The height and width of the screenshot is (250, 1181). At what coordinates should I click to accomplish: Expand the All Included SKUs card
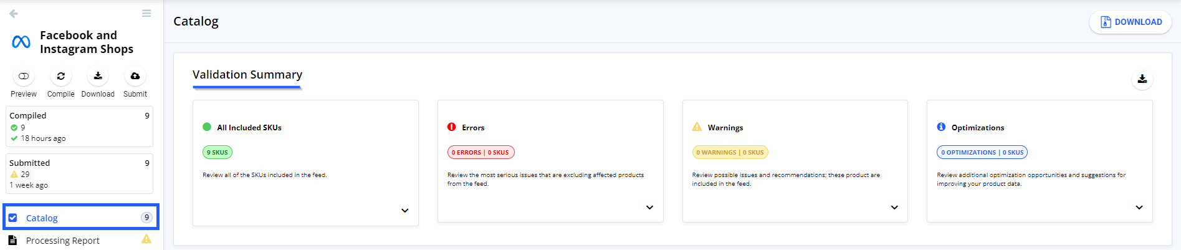[405, 211]
